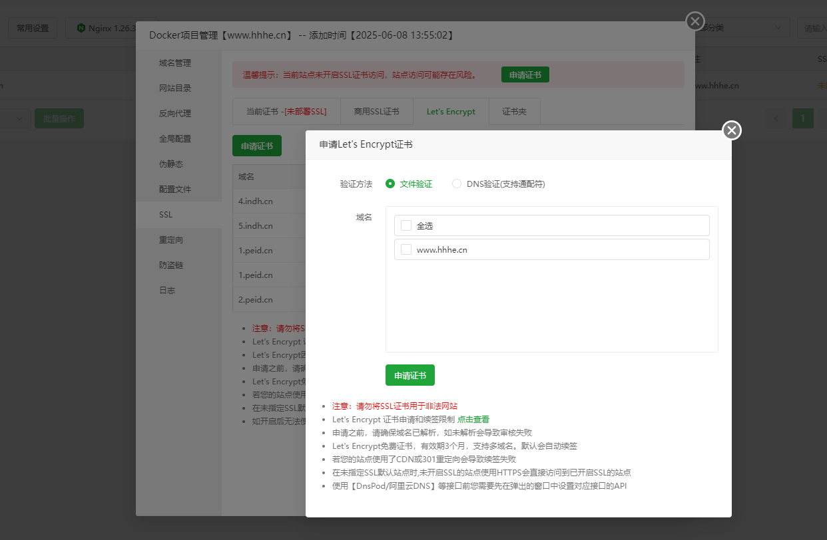Select SSL in the sidebar
The height and width of the screenshot is (540, 827).
point(178,215)
